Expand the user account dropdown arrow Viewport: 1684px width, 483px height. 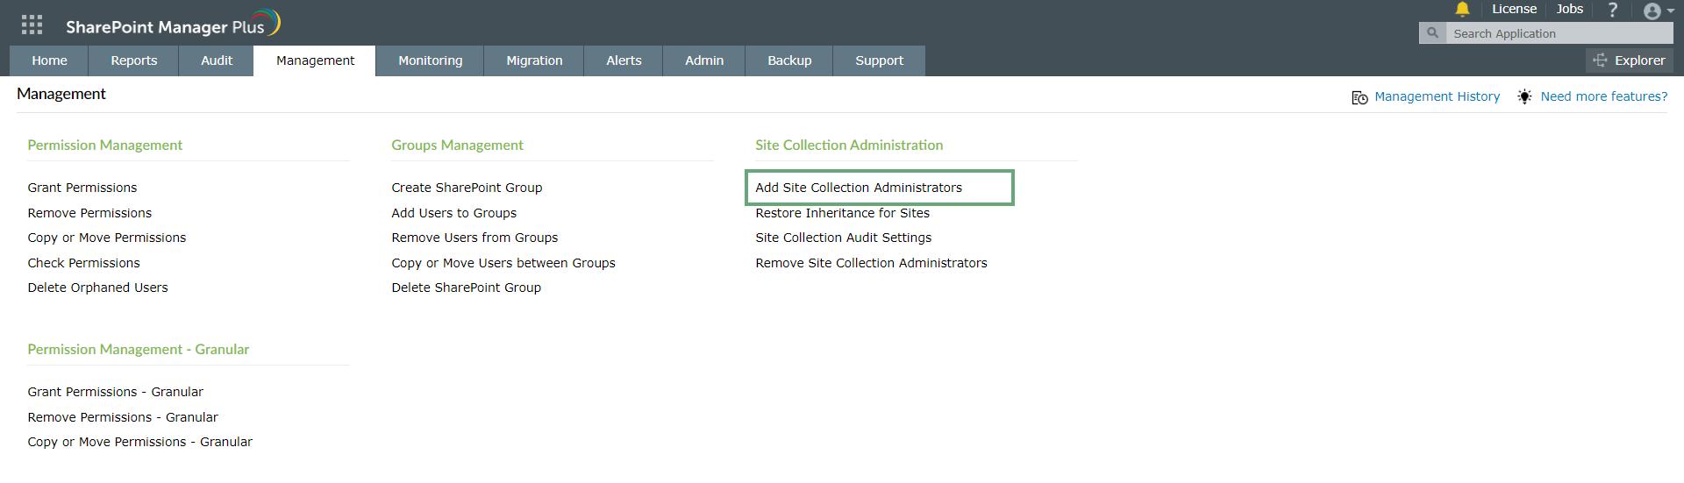click(x=1671, y=11)
